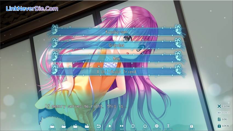Open the Load game menu

[87, 127]
